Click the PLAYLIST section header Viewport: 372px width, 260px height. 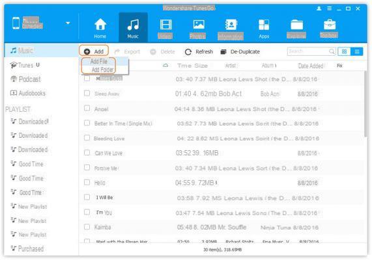point(18,109)
